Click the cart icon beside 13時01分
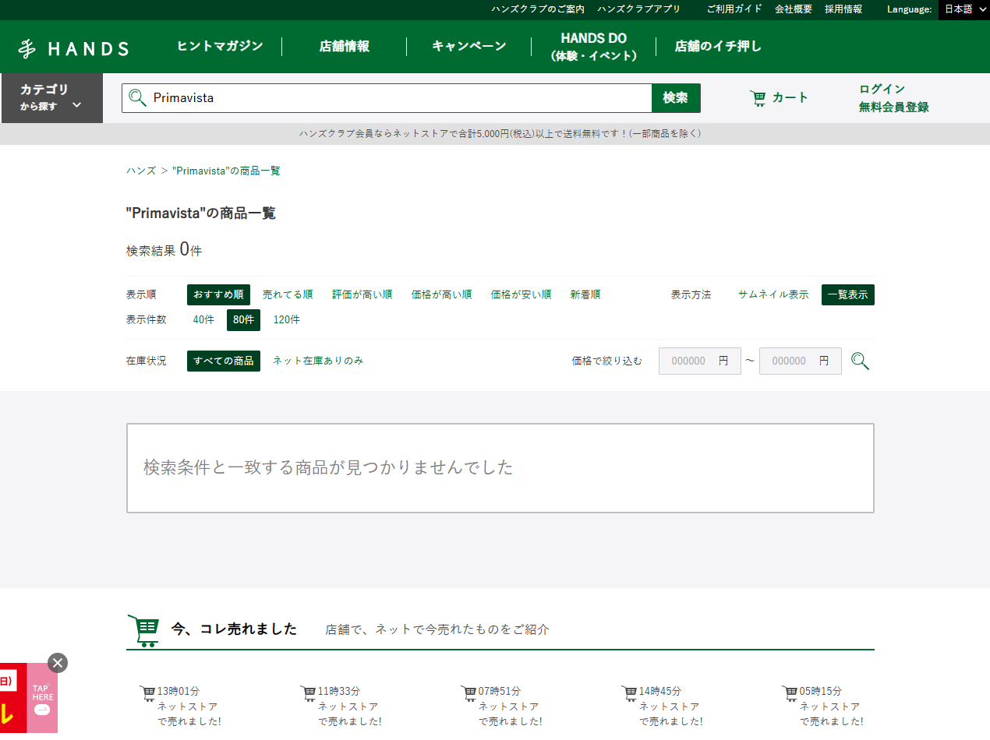The width and height of the screenshot is (990, 740). click(147, 692)
